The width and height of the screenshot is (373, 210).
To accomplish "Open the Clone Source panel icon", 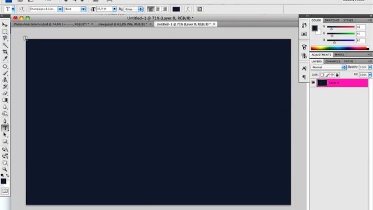I will click(304, 56).
